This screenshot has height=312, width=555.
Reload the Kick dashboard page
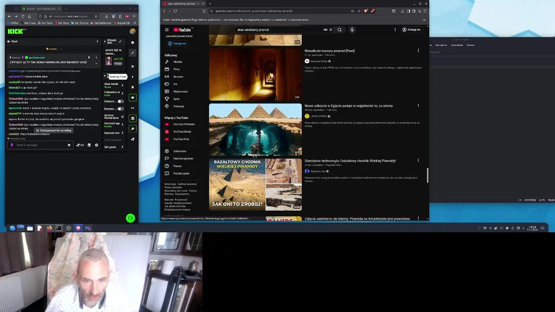[23, 16]
